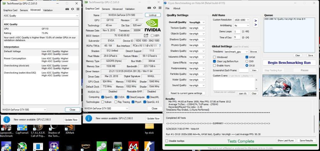
Task: Open hamburger menu in right GPU-Z window
Action: click(x=160, y=8)
